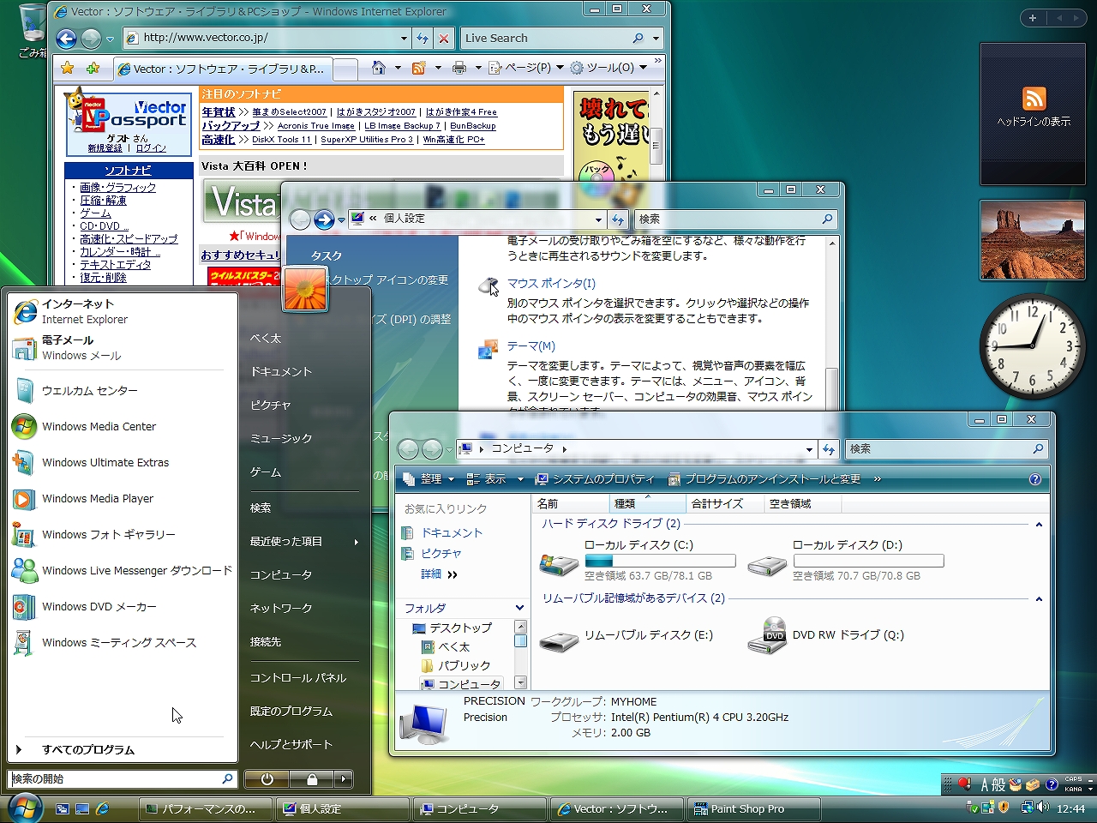Toggle the CAPS lock indicator on language bar
This screenshot has height=823, width=1097.
pyautogui.click(x=1073, y=779)
